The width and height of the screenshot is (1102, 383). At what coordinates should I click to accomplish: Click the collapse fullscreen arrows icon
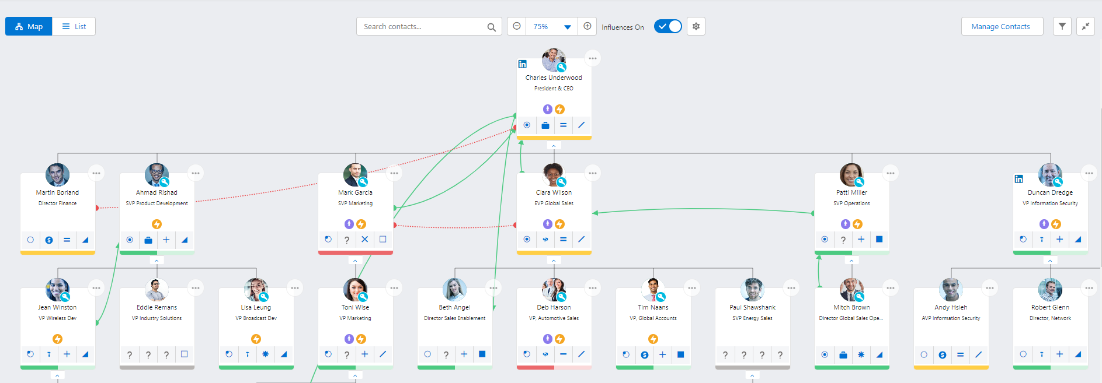[1086, 26]
